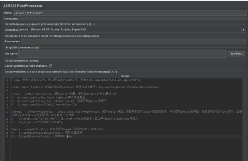248x161 pixels.
Task: Click line 11 props.get START.HMS comment
Action: coord(75,118)
